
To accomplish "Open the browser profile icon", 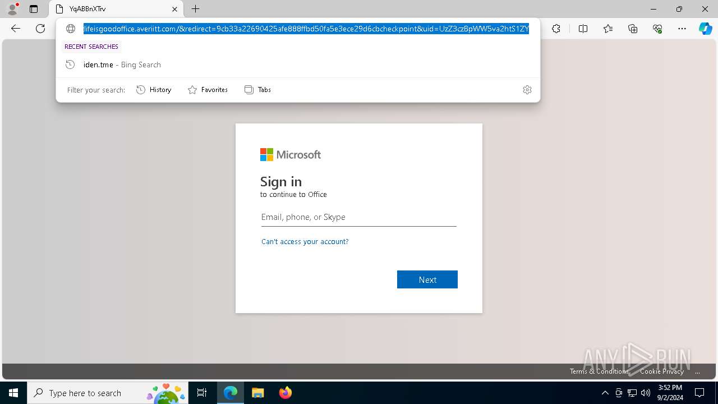I will coord(12,8).
